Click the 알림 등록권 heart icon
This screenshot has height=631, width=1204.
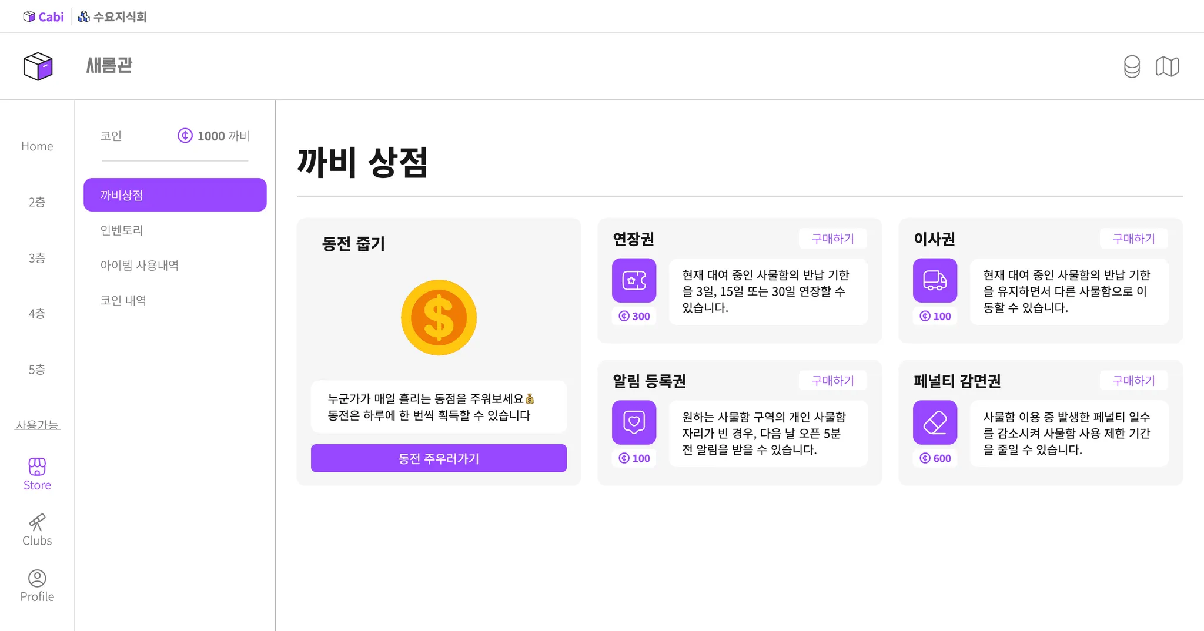[x=634, y=422]
